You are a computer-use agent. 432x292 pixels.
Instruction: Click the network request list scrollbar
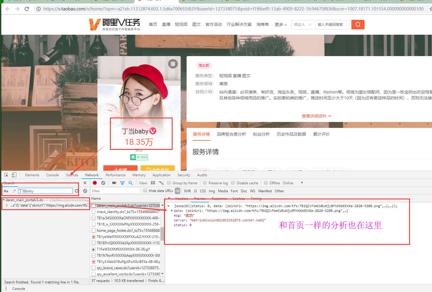click(162, 234)
